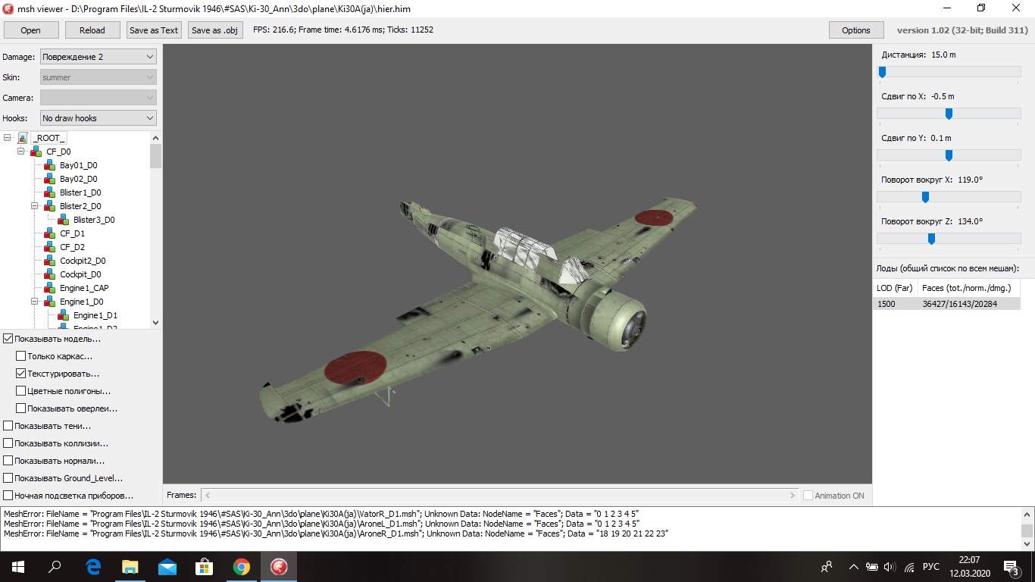The image size is (1035, 582).
Task: Click the mesh icon beside CF_D0
Action: point(36,152)
